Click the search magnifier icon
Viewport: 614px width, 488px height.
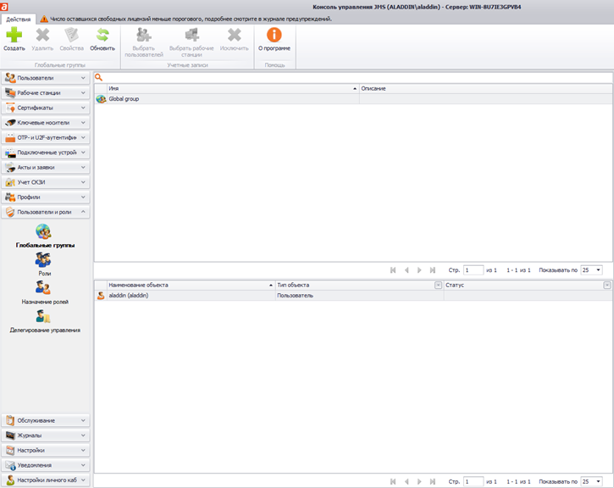coord(99,77)
